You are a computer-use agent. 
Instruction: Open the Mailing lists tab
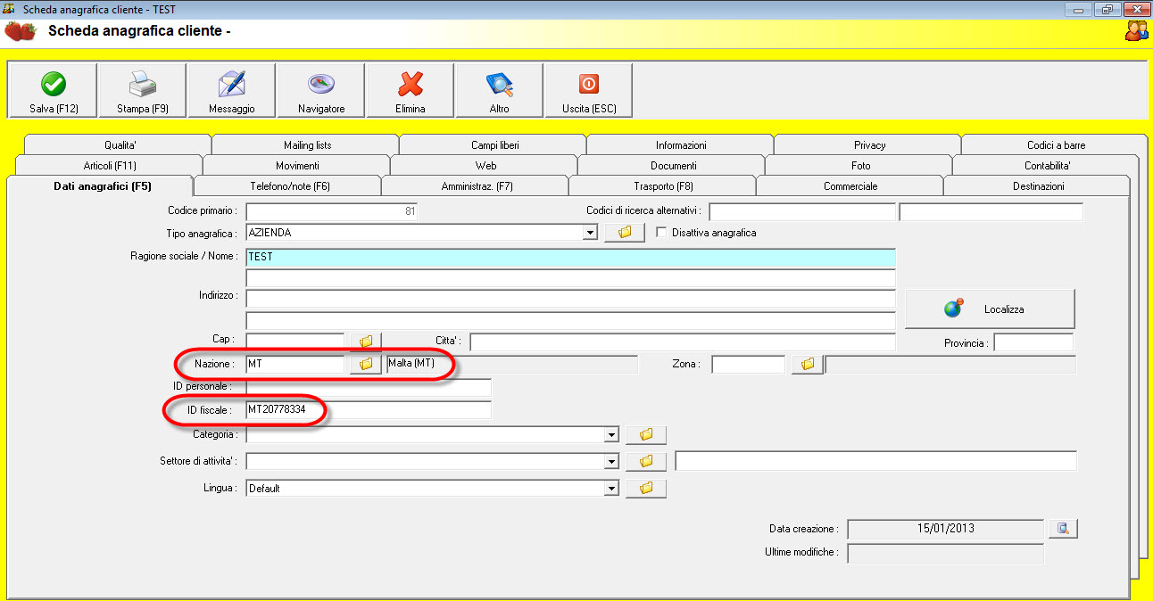(x=307, y=144)
